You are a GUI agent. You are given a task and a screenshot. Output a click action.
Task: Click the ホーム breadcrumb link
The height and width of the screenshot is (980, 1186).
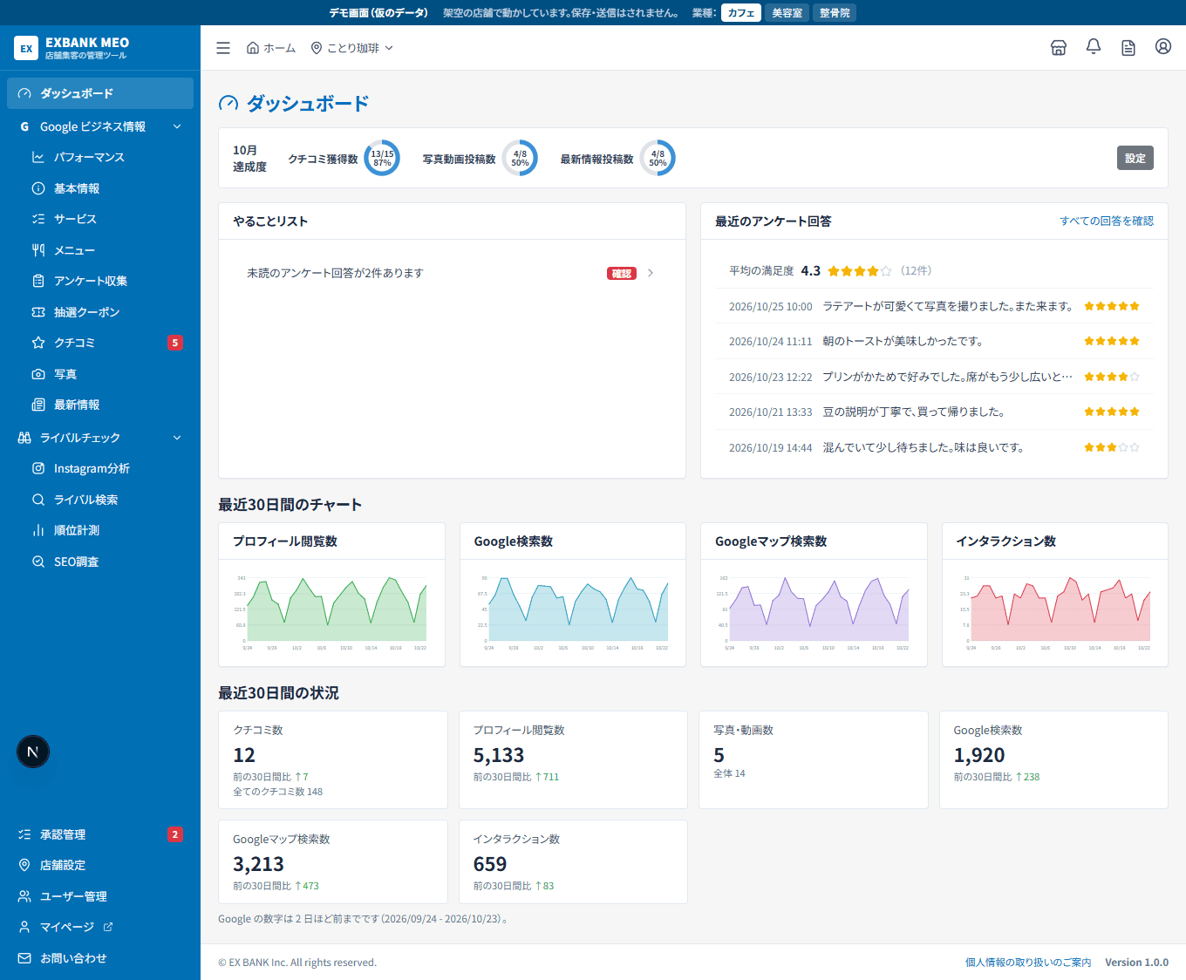coord(271,48)
